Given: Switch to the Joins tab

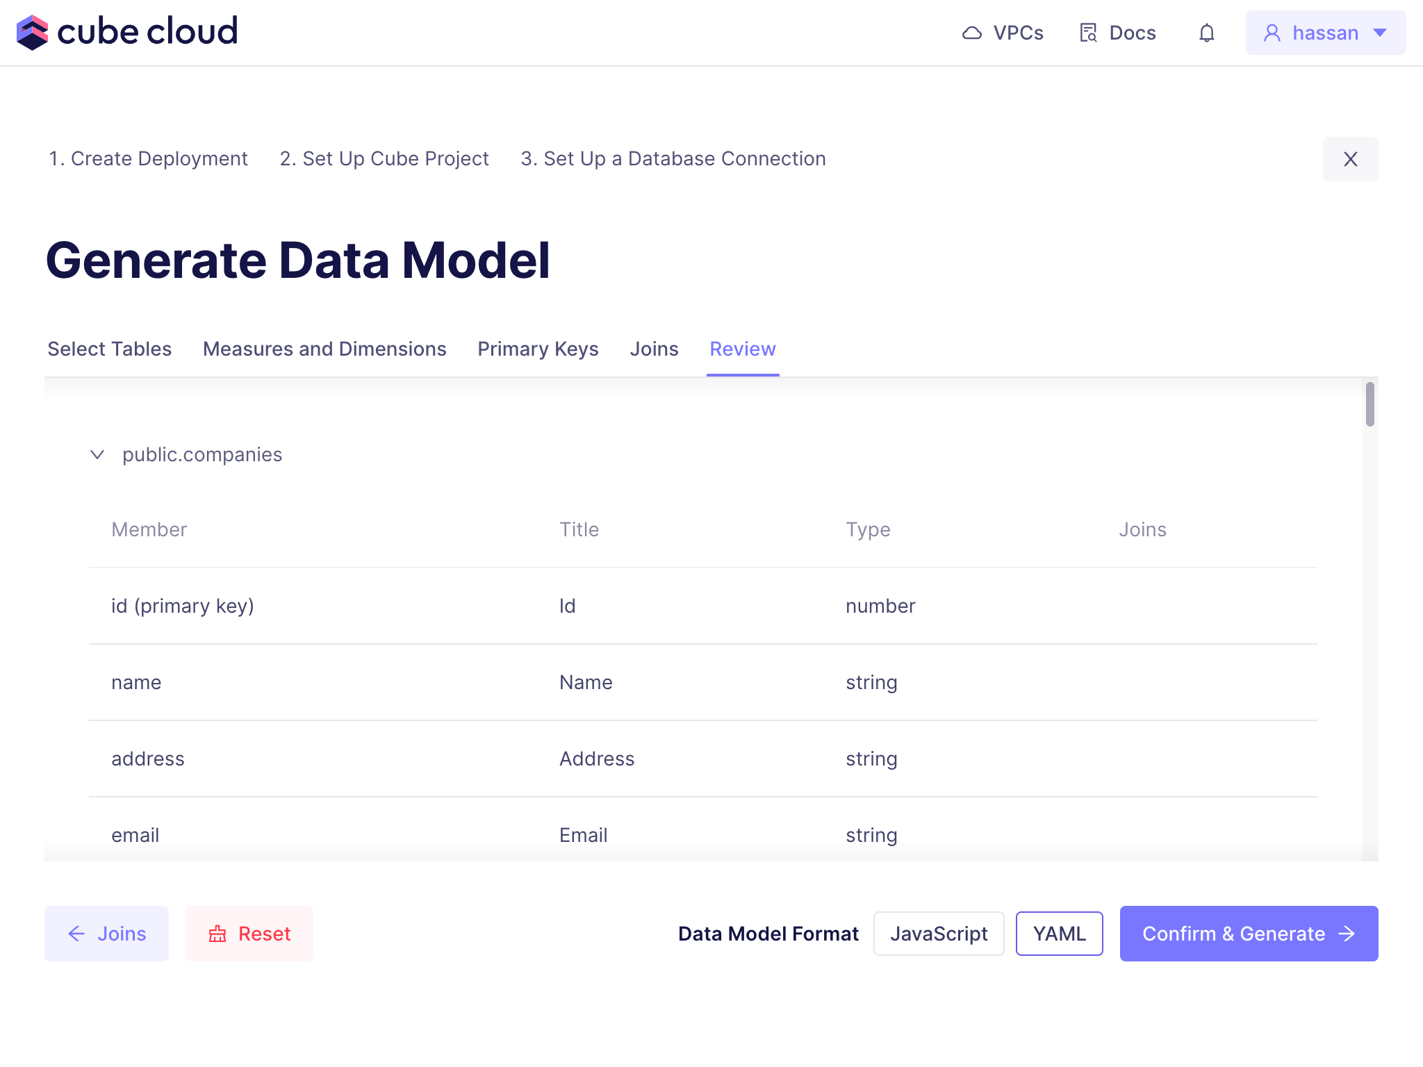Looking at the screenshot, I should tap(654, 349).
